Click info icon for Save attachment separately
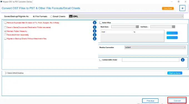The width and height of the screenshot is (189, 104). point(94,35)
